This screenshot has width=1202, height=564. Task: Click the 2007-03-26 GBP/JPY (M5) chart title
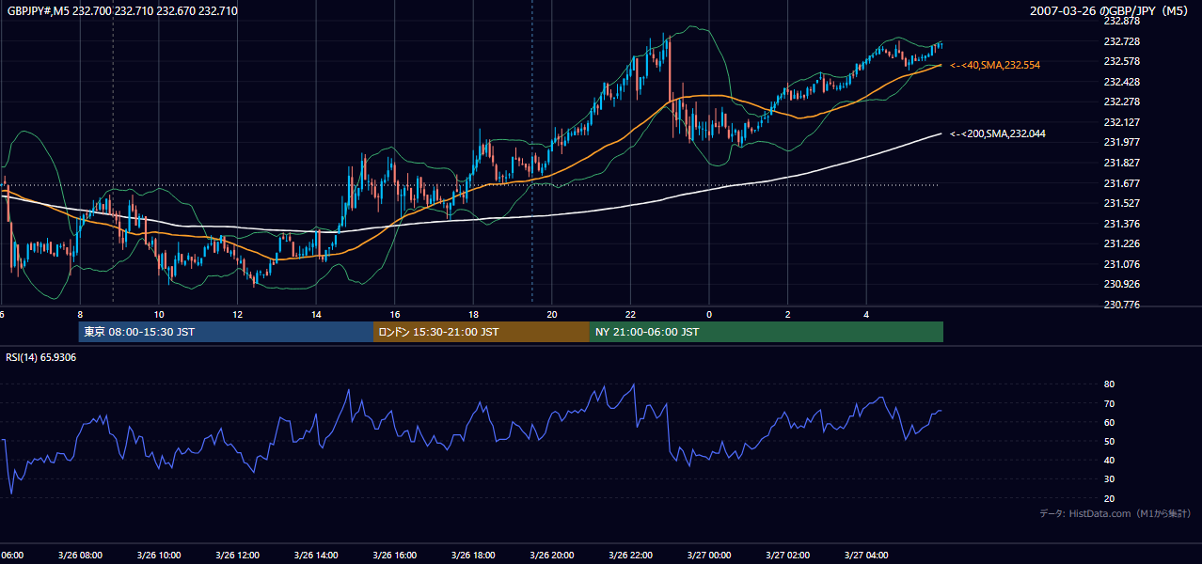point(1109,11)
